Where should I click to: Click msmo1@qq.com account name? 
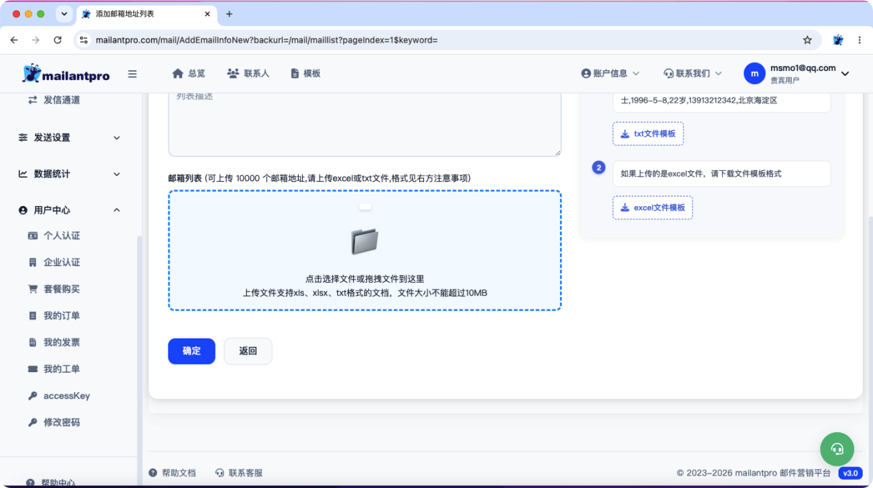click(x=803, y=68)
